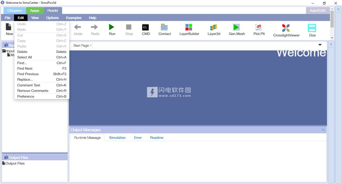Collapse the Output Messages panel chevron
Image resolution: width=342 pixels, height=184 pixels.
323,130
